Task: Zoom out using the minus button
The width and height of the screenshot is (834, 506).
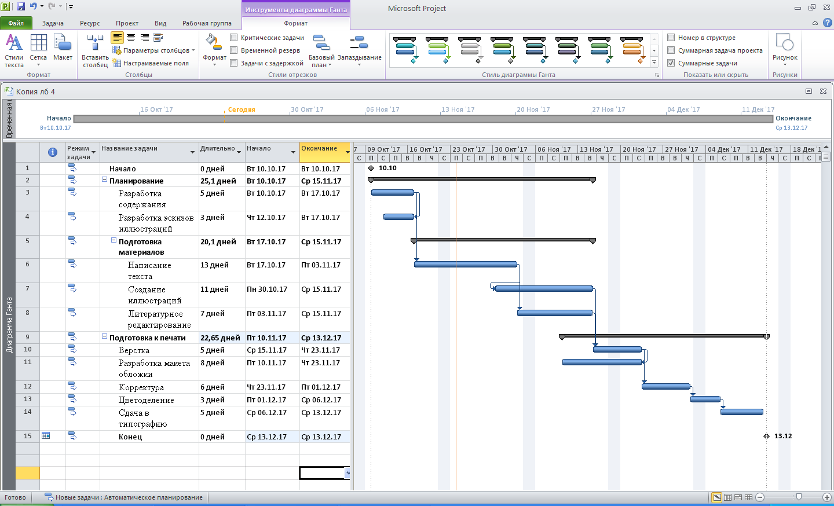Action: (760, 497)
